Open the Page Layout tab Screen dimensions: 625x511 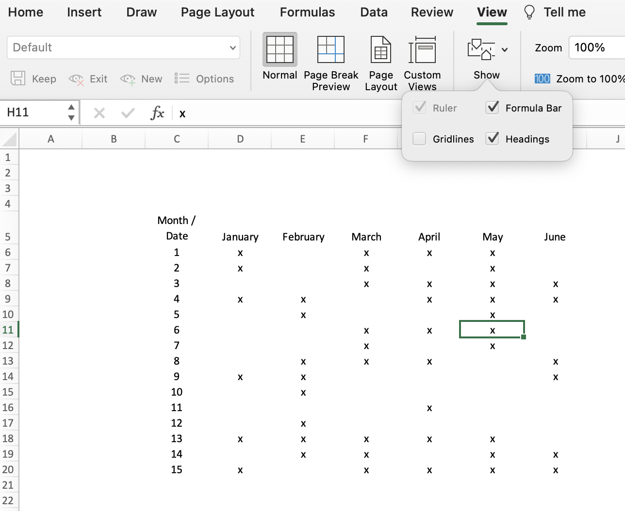tap(217, 12)
